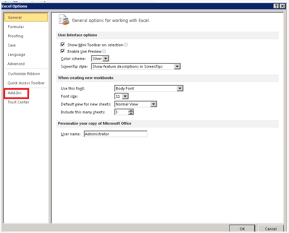
Task: Toggle Enable Live Preview checkbox
Action: coord(63,51)
